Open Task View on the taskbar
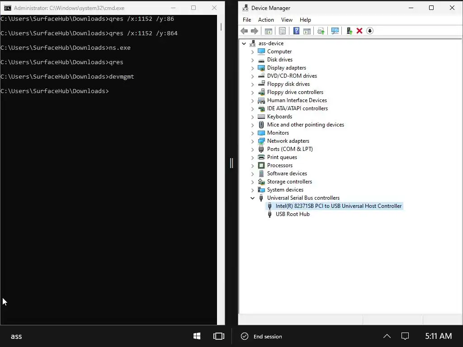This screenshot has width=463, height=347. coord(219,336)
